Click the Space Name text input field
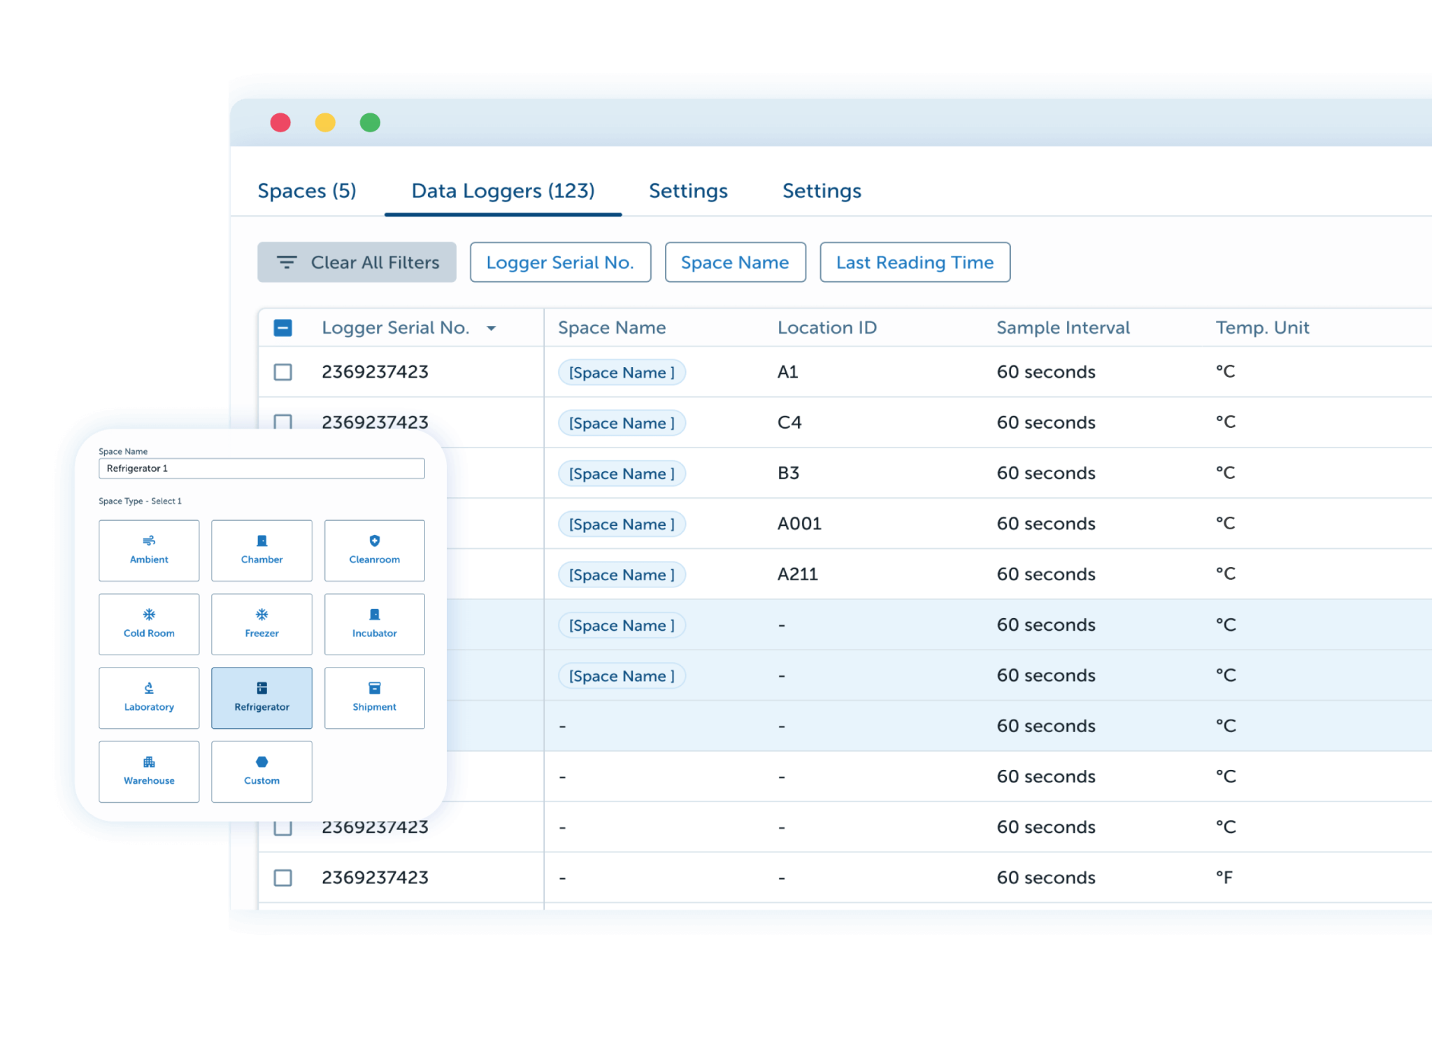 262,469
